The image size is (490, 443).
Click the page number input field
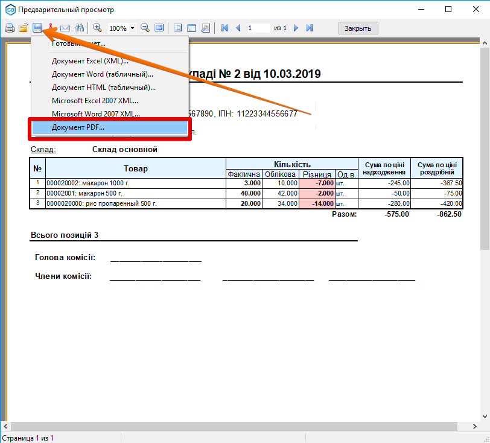pyautogui.click(x=258, y=28)
